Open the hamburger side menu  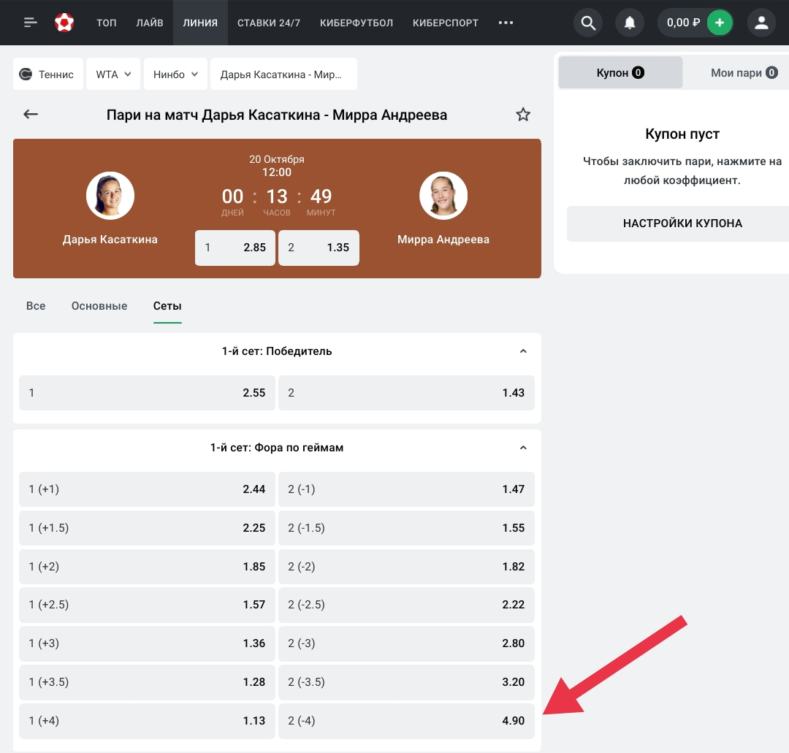click(x=30, y=23)
